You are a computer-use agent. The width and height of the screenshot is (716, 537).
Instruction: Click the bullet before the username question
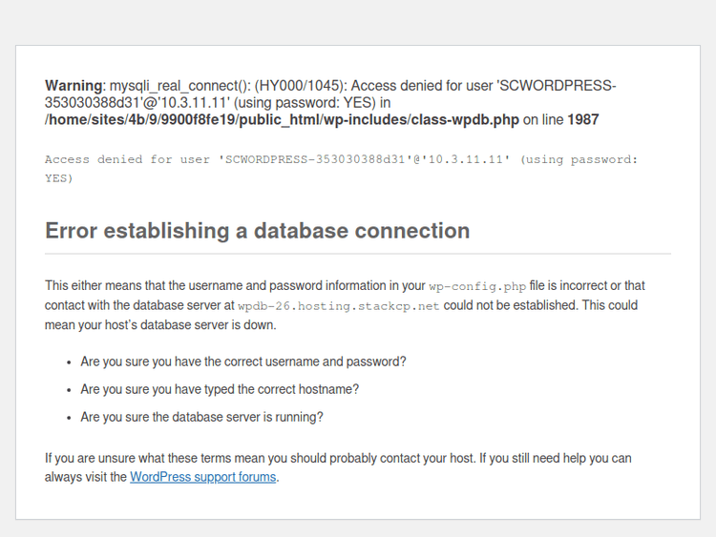70,363
